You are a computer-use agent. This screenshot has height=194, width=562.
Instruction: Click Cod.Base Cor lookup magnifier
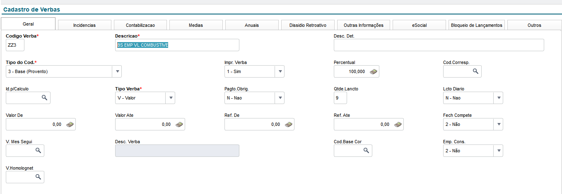tap(366, 151)
